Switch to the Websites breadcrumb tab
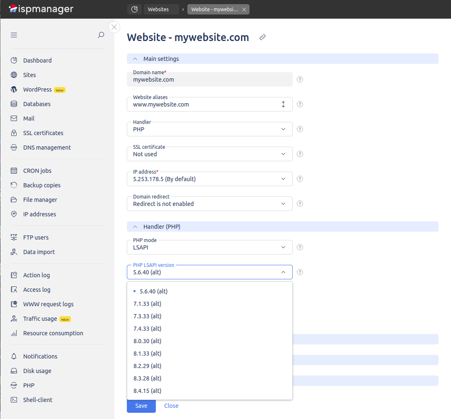Viewport: 451px width, 419px height. [159, 10]
